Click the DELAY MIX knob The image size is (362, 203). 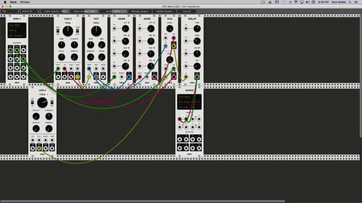197,66
